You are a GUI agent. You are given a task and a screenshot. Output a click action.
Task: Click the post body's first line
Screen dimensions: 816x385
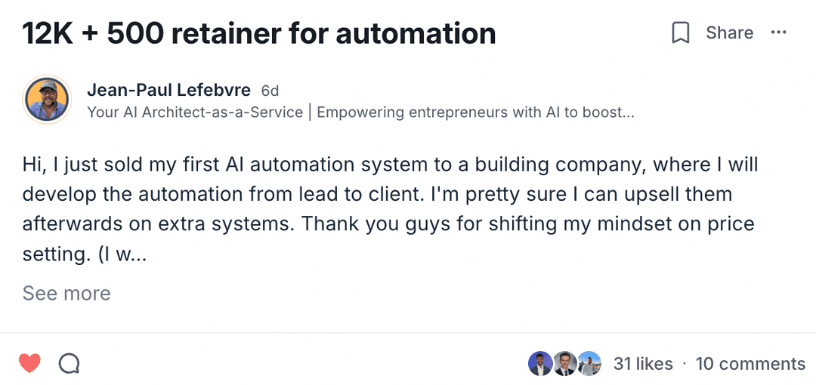(390, 164)
